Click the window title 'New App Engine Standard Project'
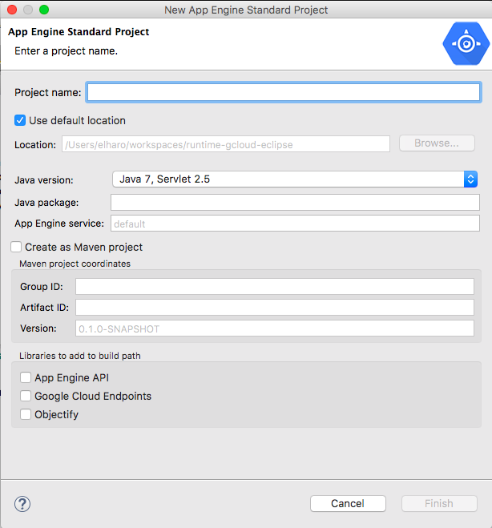This screenshot has width=492, height=528. pyautogui.click(x=246, y=10)
